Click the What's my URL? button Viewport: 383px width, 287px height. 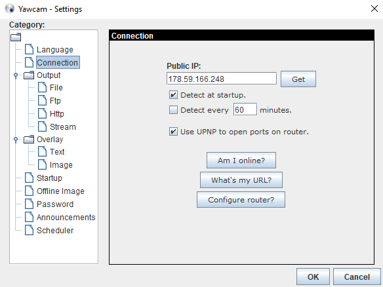point(241,180)
